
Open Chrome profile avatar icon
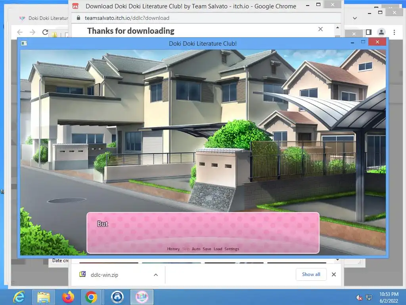point(381,32)
